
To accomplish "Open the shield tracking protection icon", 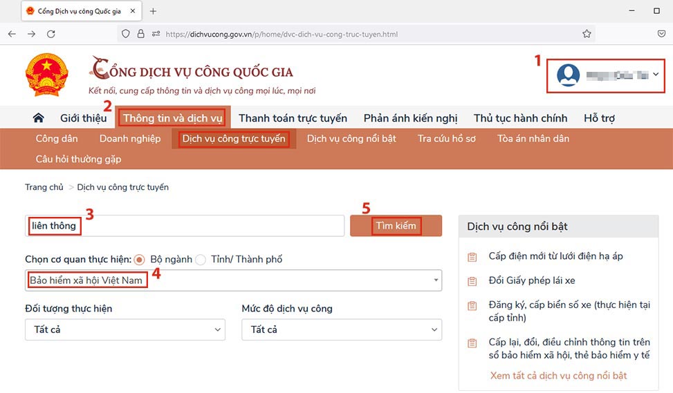I will (125, 34).
